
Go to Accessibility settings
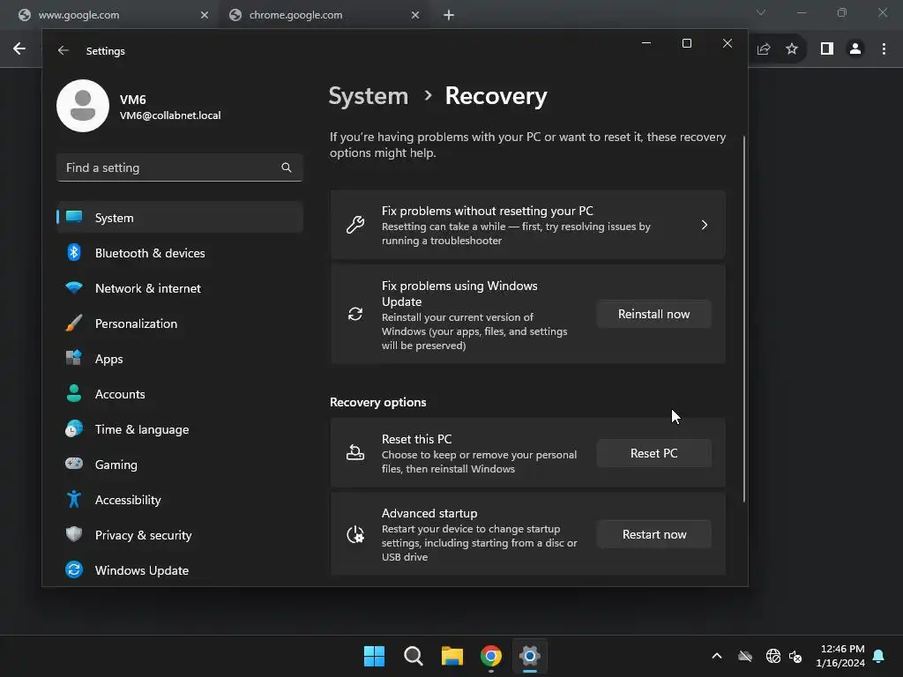[180, 500]
